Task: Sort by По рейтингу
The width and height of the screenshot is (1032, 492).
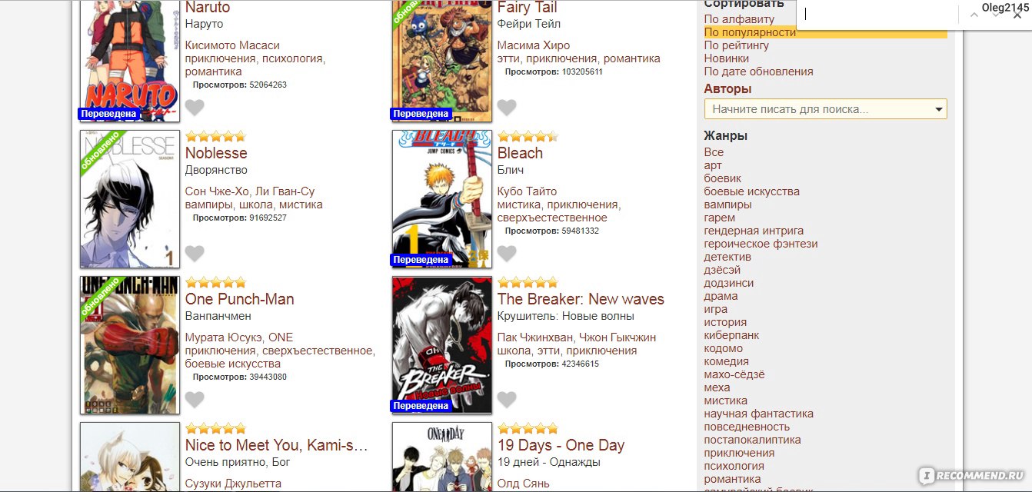Action: pyautogui.click(x=737, y=45)
